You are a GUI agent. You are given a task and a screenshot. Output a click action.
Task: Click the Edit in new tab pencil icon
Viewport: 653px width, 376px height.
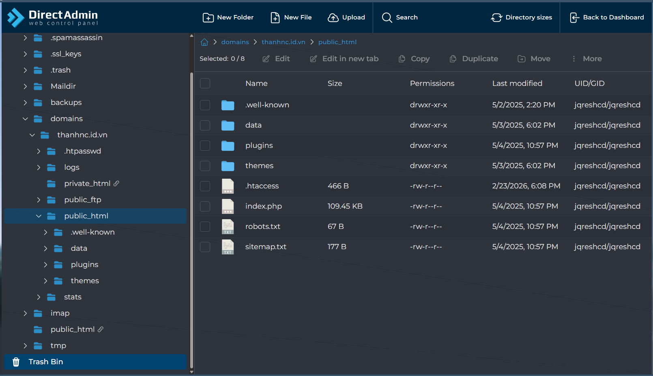[x=314, y=59]
